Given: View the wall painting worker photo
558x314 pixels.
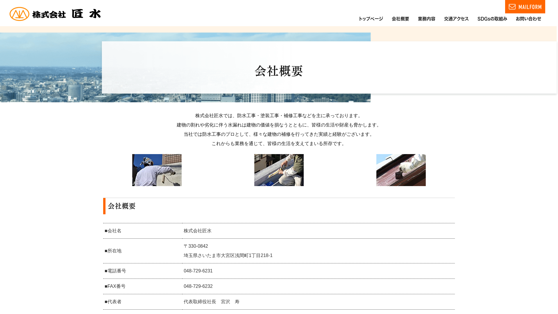Looking at the screenshot, I should click(x=157, y=170).
